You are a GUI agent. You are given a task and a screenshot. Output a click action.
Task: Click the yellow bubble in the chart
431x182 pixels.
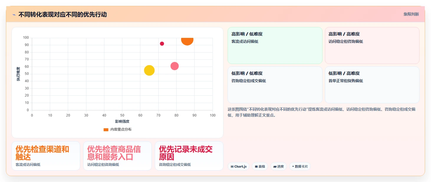(x=149, y=70)
